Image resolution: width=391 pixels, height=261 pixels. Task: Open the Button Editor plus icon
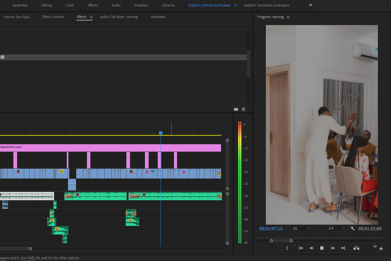[381, 249]
